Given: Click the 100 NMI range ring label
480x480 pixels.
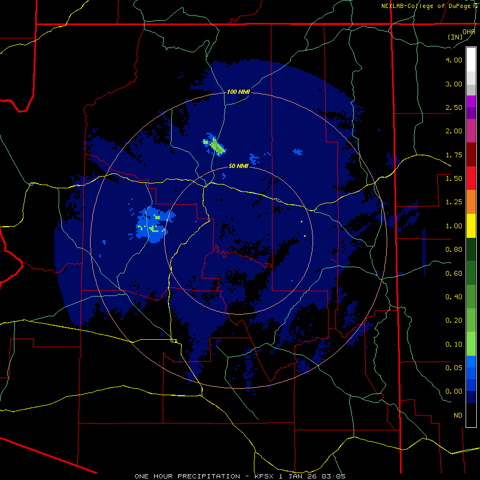Looking at the screenshot, I should coord(238,92).
